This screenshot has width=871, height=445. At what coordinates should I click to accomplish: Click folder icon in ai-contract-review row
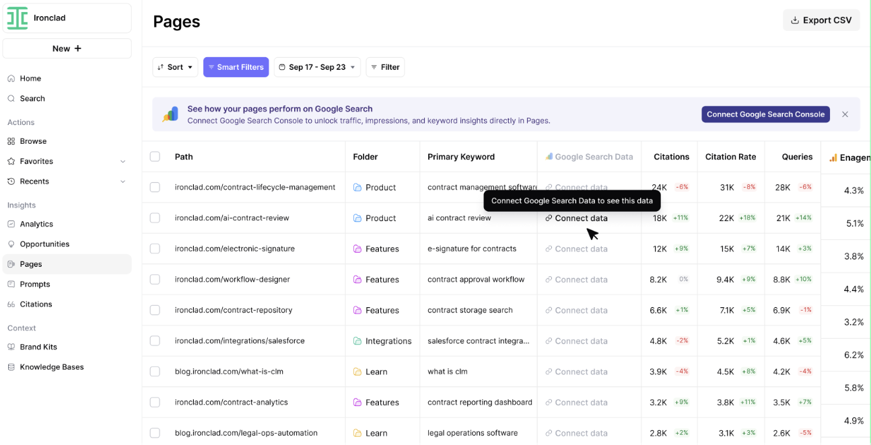pyautogui.click(x=357, y=218)
